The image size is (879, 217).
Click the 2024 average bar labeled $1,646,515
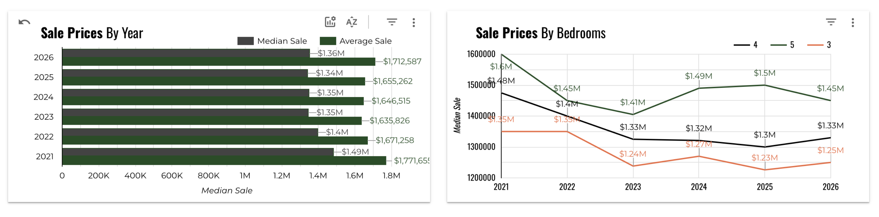tap(213, 101)
